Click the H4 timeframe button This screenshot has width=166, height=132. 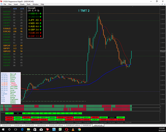[x=52, y=113]
